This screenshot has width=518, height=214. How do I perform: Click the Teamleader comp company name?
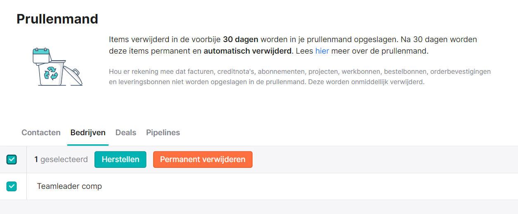pos(69,186)
